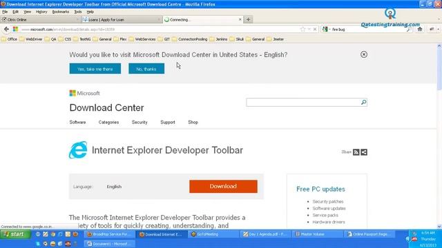The width and height of the screenshot is (442, 248).
Task: Click the Microsoft site identity icon in address bar
Action: (15, 29)
